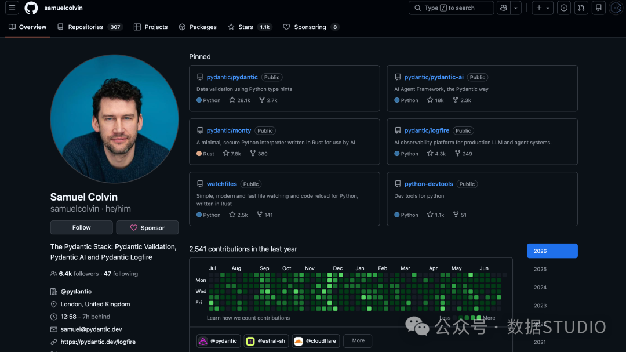View 7.8k stargazers of pydantic/monty

tap(232, 154)
